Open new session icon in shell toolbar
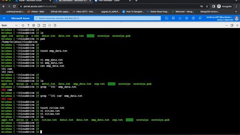Screen dimensions: 240x135 (44, 25)
